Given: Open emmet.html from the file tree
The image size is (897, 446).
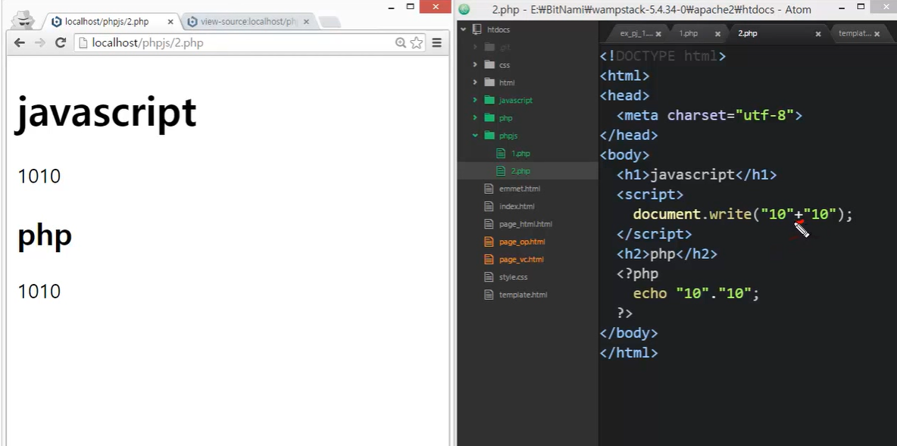Looking at the screenshot, I should [520, 189].
